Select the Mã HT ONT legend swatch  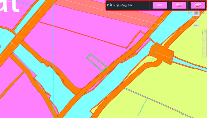pos(179,5)
